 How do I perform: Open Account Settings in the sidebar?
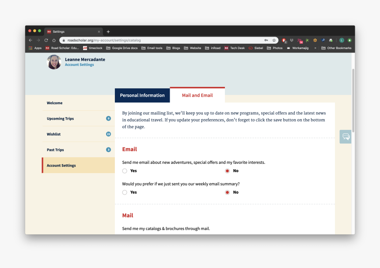[79, 166]
